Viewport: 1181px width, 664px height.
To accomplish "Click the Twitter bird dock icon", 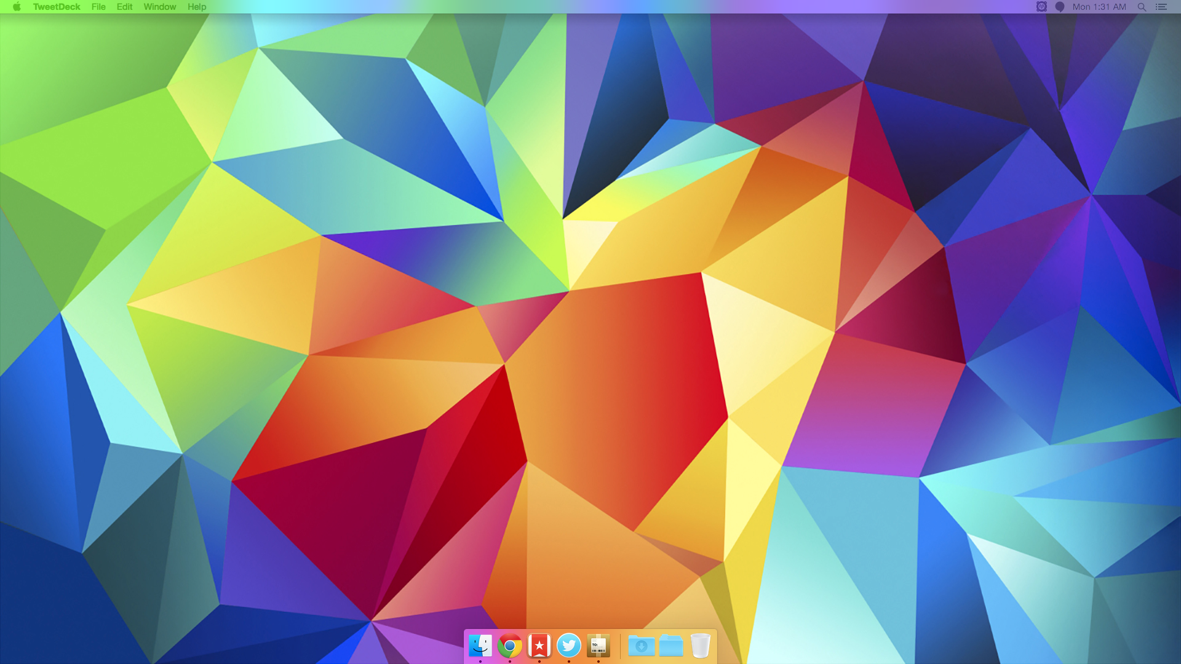I will click(x=568, y=646).
